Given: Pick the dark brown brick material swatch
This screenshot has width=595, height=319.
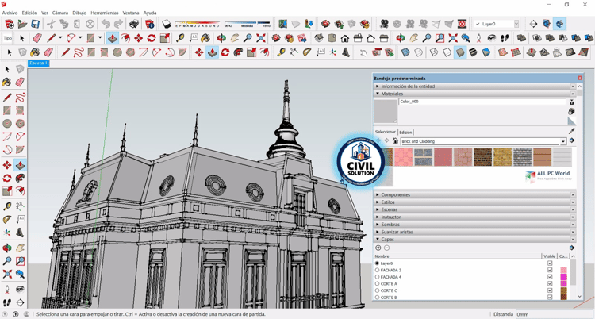Looking at the screenshot, I should pos(482,157).
